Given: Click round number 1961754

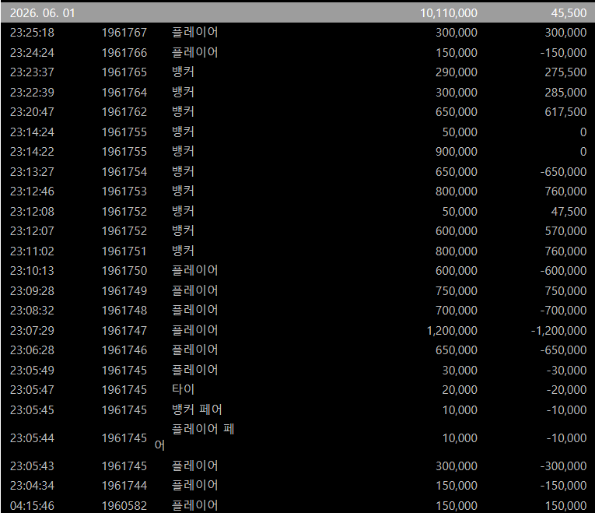Looking at the screenshot, I should 124,171.
